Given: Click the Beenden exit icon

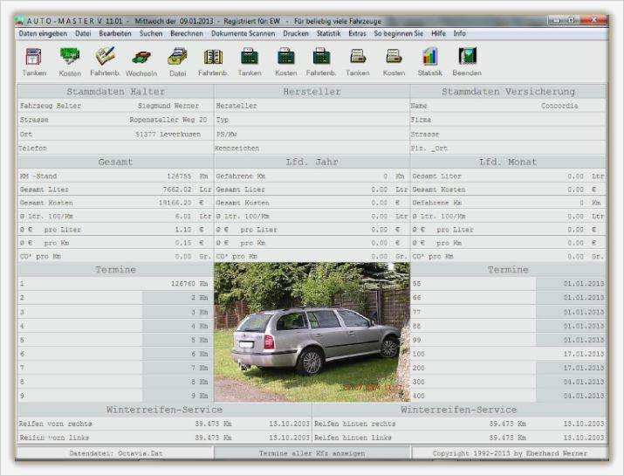Looking at the screenshot, I should [467, 58].
